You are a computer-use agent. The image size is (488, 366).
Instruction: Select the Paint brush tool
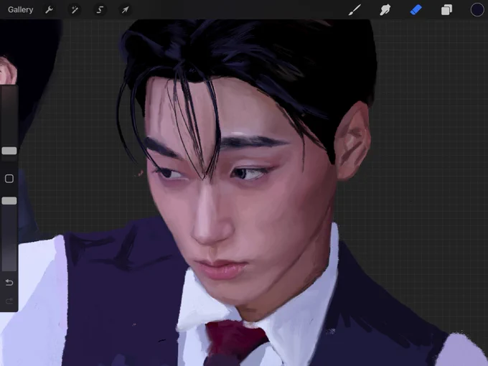355,9
